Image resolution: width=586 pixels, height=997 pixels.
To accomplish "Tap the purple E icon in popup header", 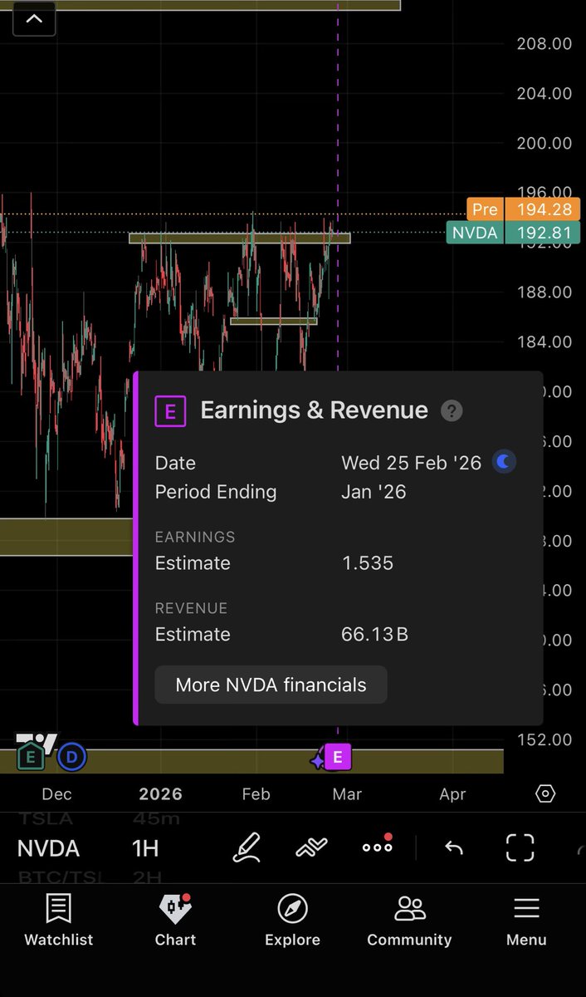I will tap(170, 410).
